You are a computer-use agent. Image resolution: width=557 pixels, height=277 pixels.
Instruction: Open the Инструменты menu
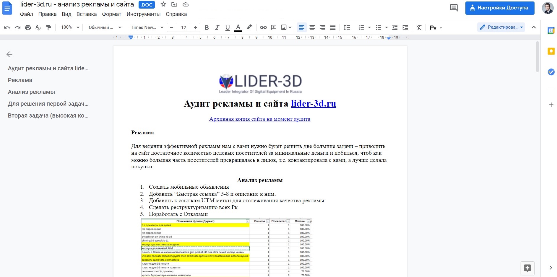(143, 14)
